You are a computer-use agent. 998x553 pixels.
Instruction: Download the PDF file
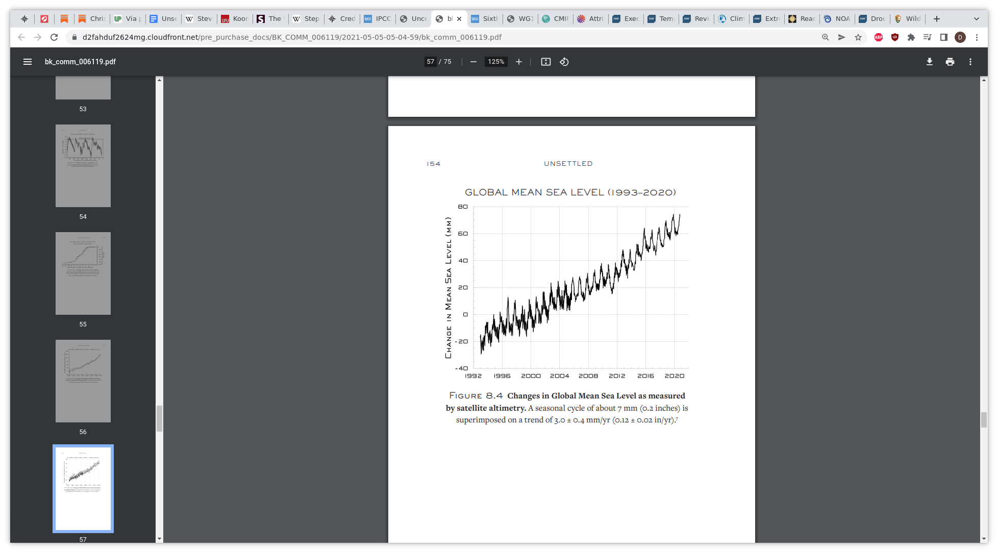930,62
